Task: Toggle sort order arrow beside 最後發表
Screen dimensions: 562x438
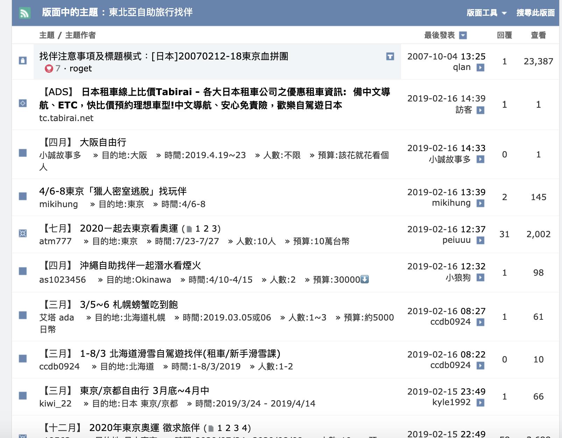Action: (463, 35)
